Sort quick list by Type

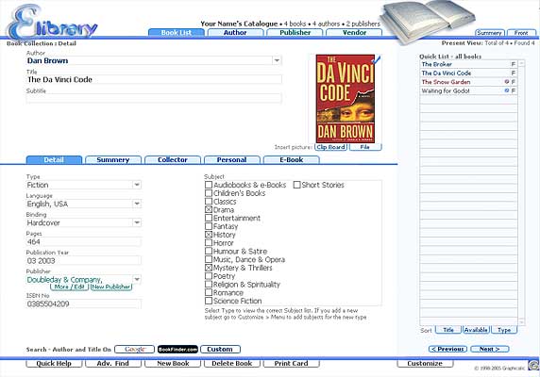coord(504,330)
